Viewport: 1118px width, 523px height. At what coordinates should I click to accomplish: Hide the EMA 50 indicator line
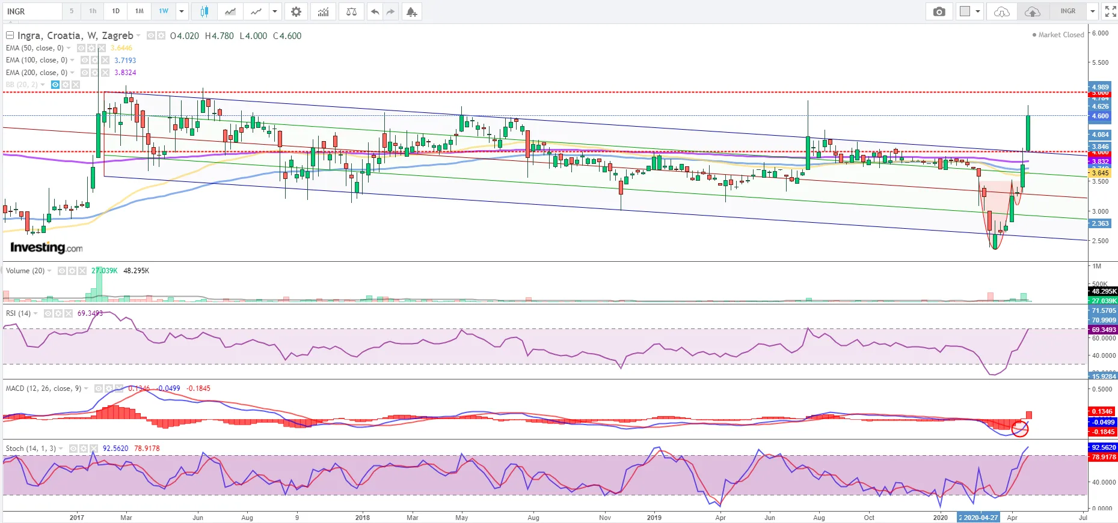81,48
